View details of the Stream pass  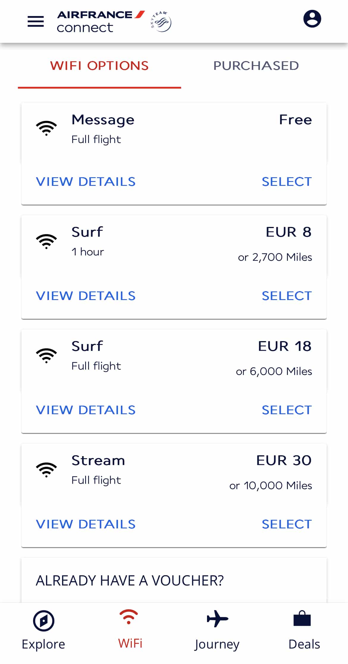pyautogui.click(x=86, y=524)
